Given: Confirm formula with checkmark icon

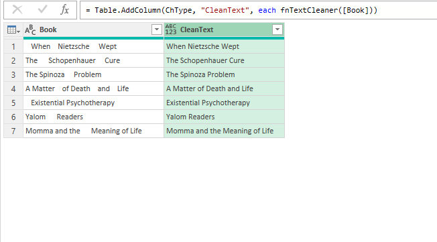Looking at the screenshot, I should tap(42, 10).
